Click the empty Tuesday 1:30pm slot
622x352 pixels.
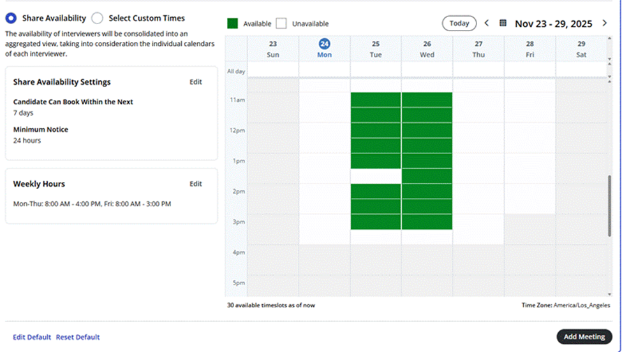pyautogui.click(x=376, y=176)
